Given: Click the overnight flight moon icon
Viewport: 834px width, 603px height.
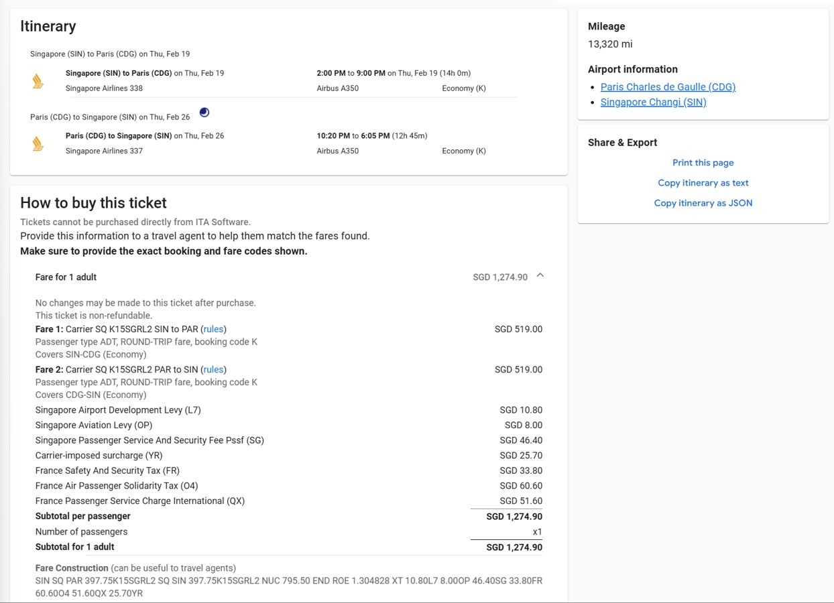Looking at the screenshot, I should [204, 113].
